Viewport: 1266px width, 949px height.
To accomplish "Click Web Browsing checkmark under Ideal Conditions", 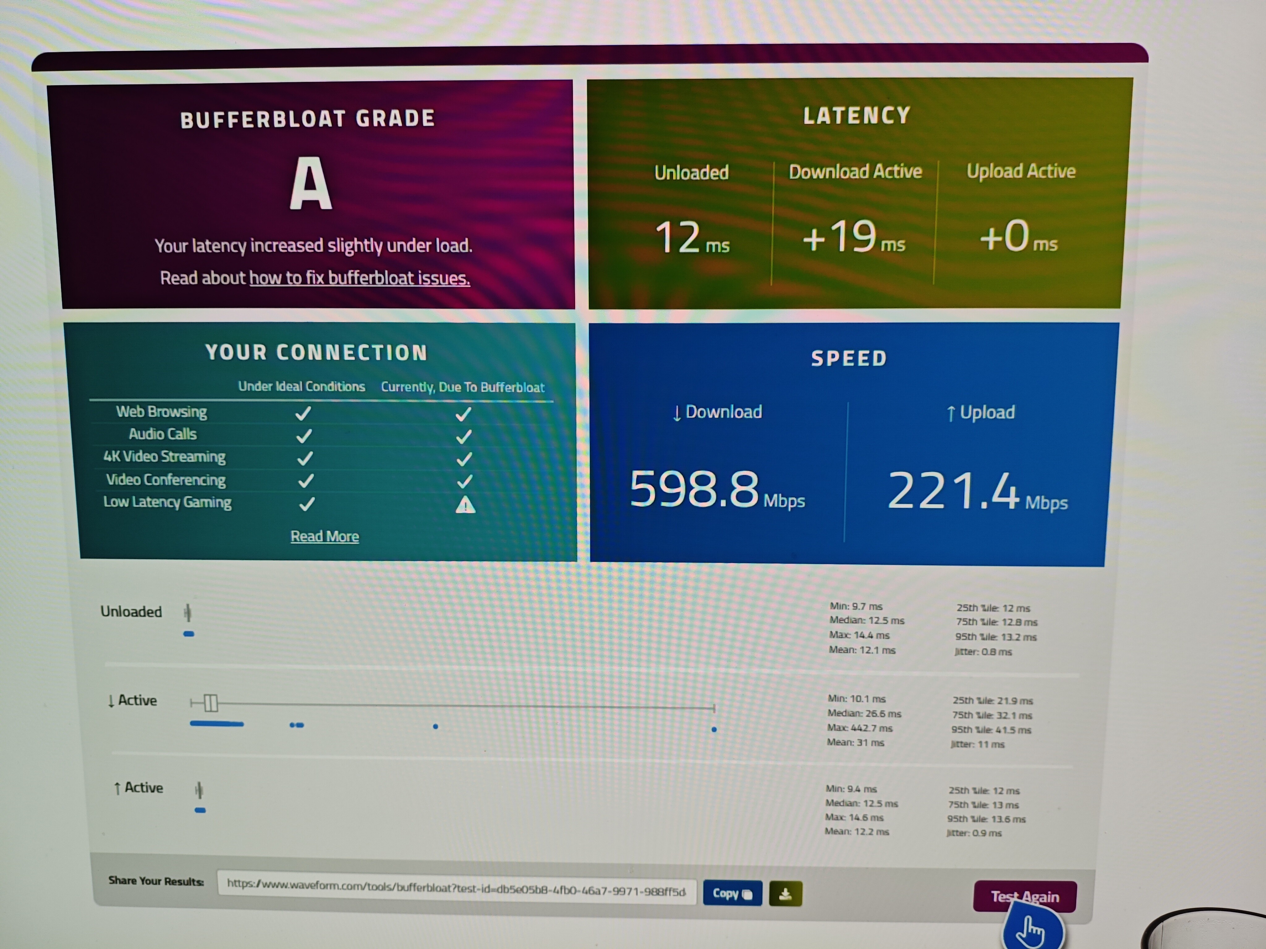I will (303, 413).
